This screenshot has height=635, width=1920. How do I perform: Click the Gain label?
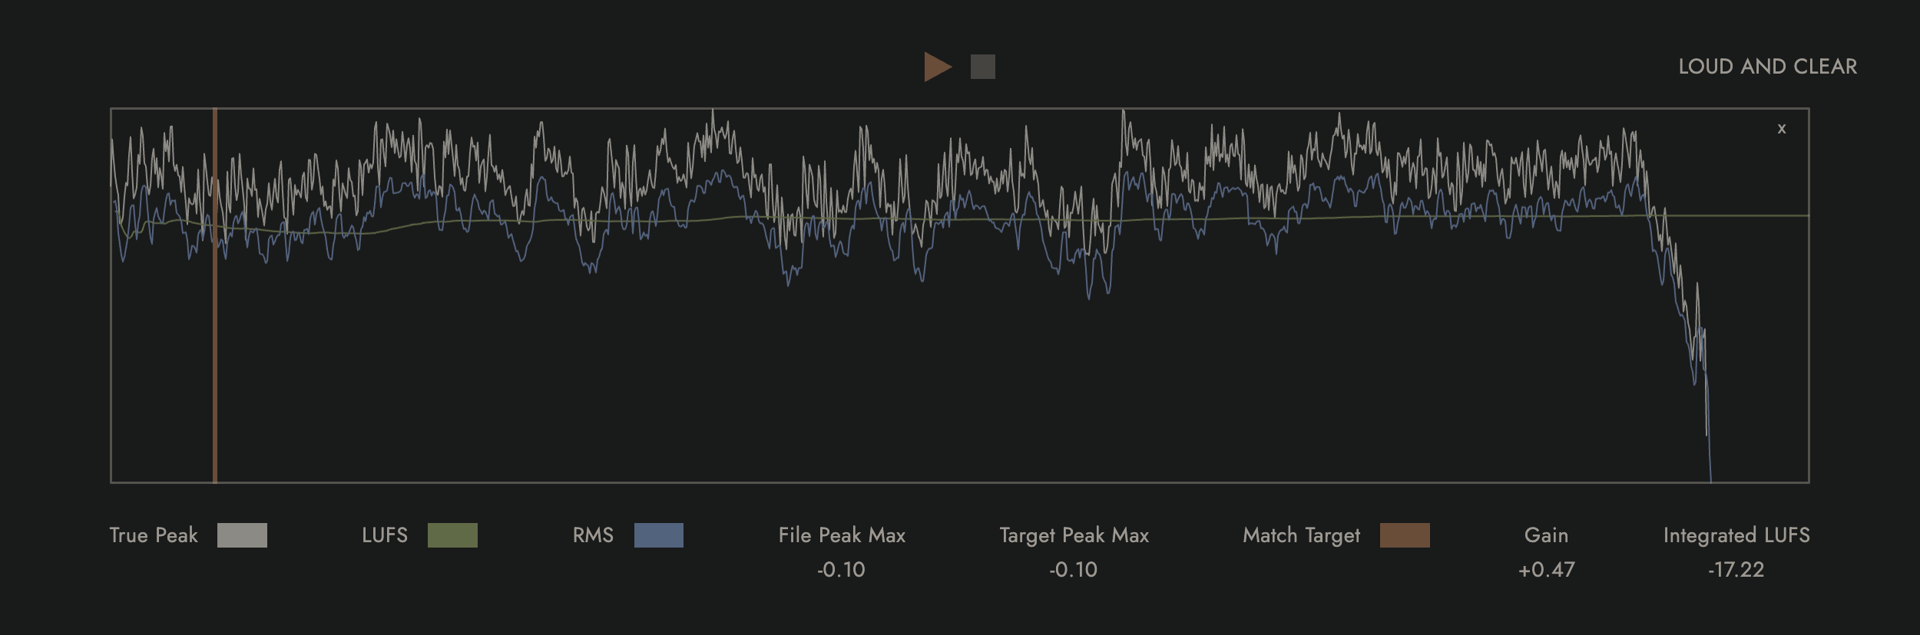click(1546, 535)
